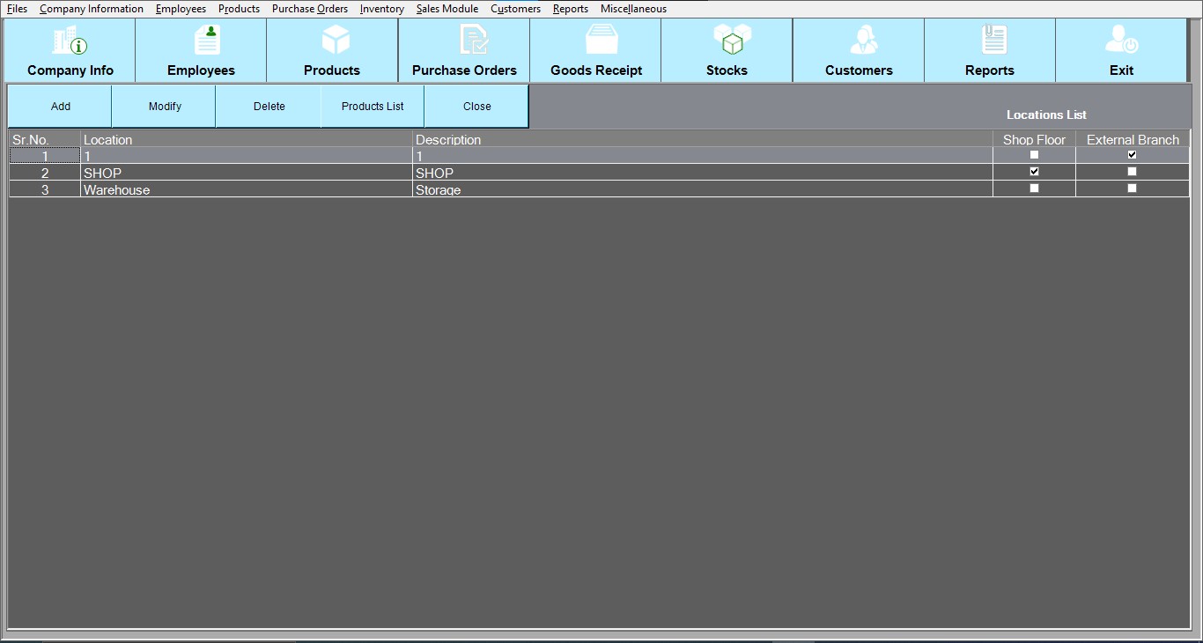The image size is (1203, 643).
Task: Click the Add location button
Action: pos(60,107)
